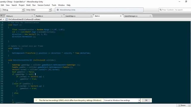Confirm line ending conversion with OK
The height and width of the screenshot is (107, 191).
pyautogui.click(x=146, y=100)
